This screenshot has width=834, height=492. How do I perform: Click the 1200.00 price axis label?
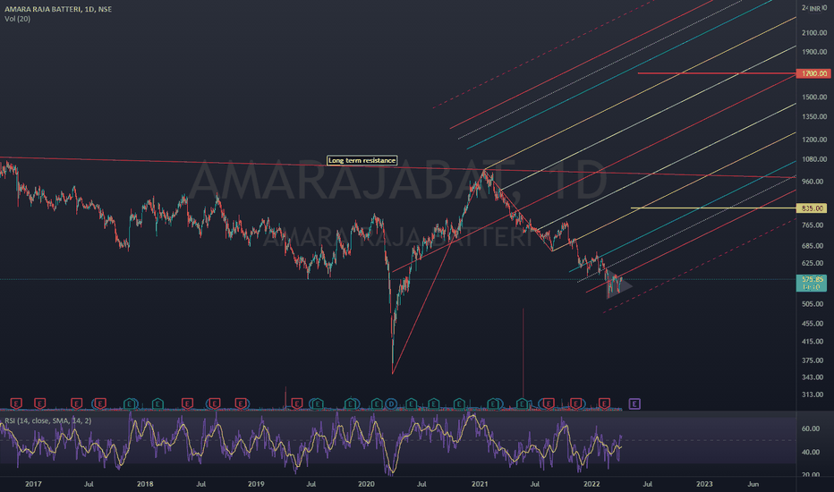coord(814,140)
